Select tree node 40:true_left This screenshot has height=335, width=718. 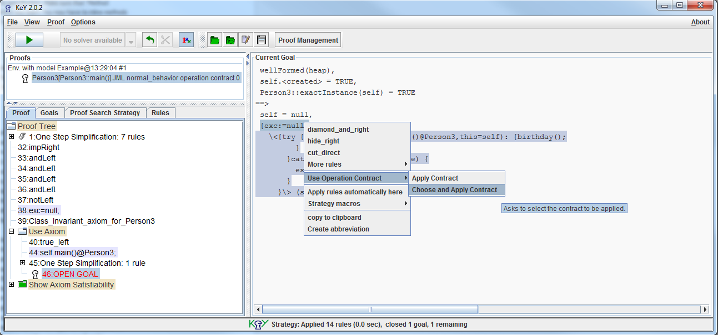tap(49, 242)
